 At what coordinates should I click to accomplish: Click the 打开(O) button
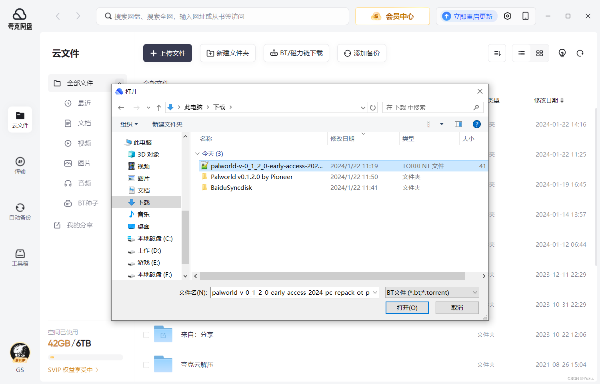pyautogui.click(x=407, y=308)
